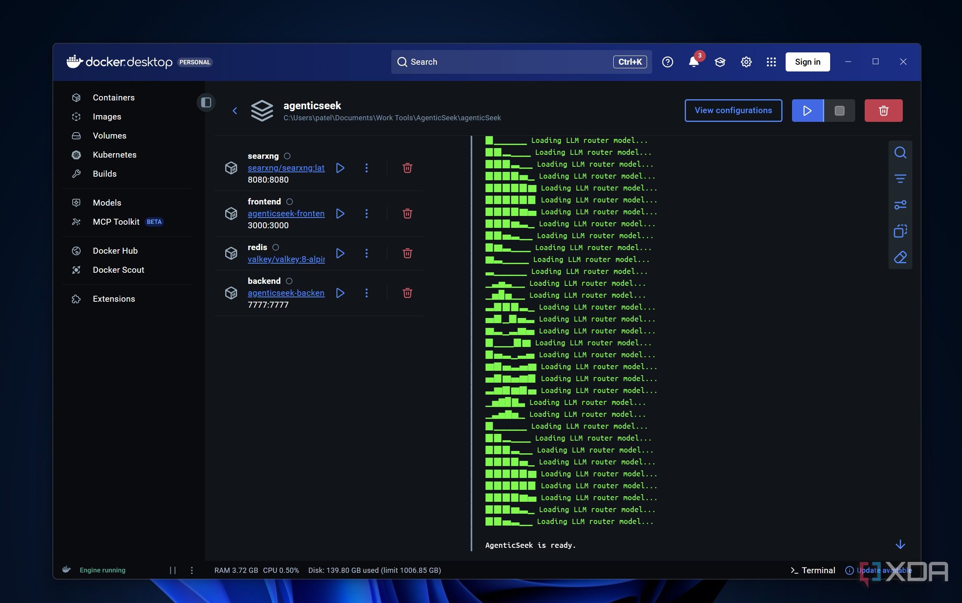962x603 pixels.
Task: Start the backend container
Action: 340,293
